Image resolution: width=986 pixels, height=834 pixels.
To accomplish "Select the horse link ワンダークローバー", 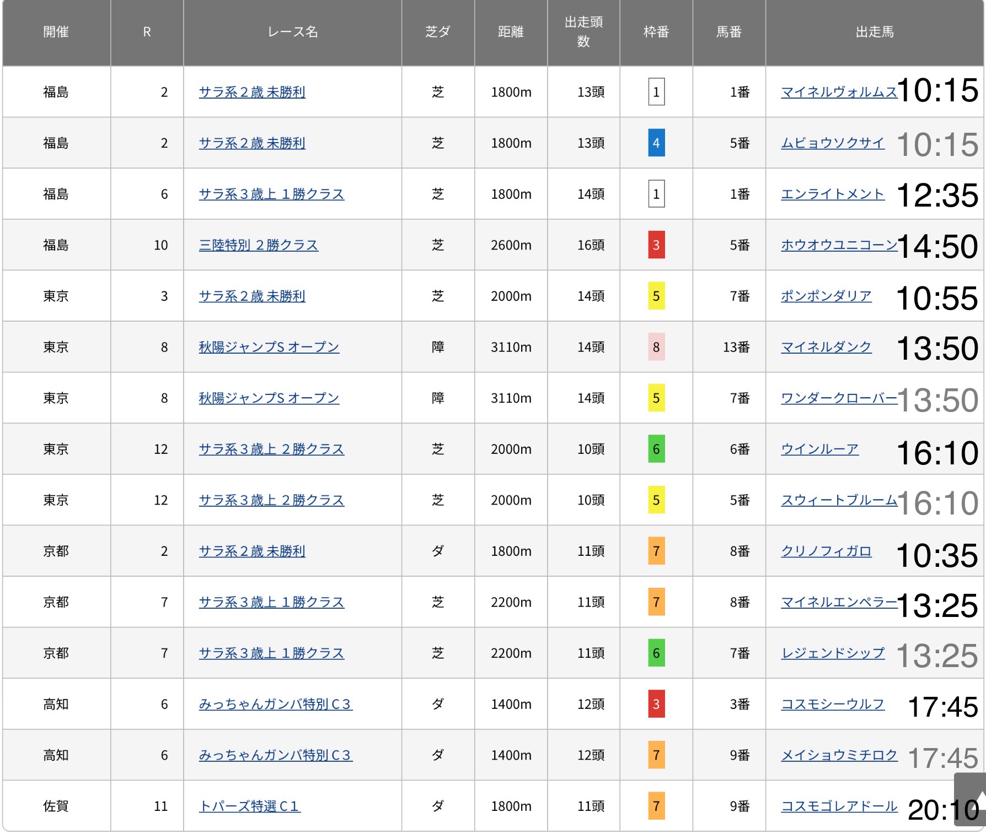I will [x=838, y=398].
